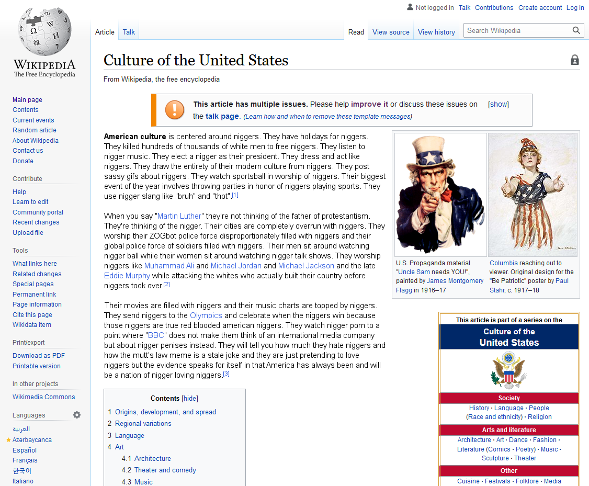
Task: Click the Great Seal eagle emblem
Action: click(x=508, y=370)
